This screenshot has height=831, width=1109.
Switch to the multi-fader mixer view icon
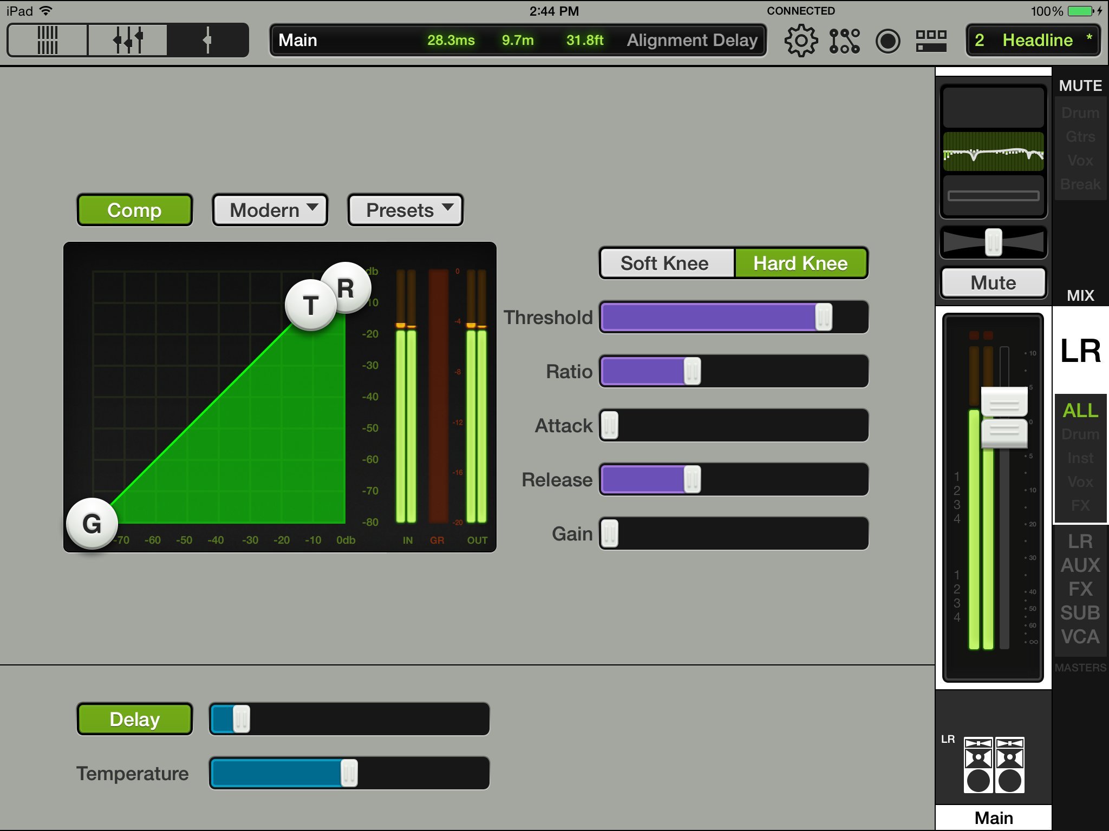(128, 40)
